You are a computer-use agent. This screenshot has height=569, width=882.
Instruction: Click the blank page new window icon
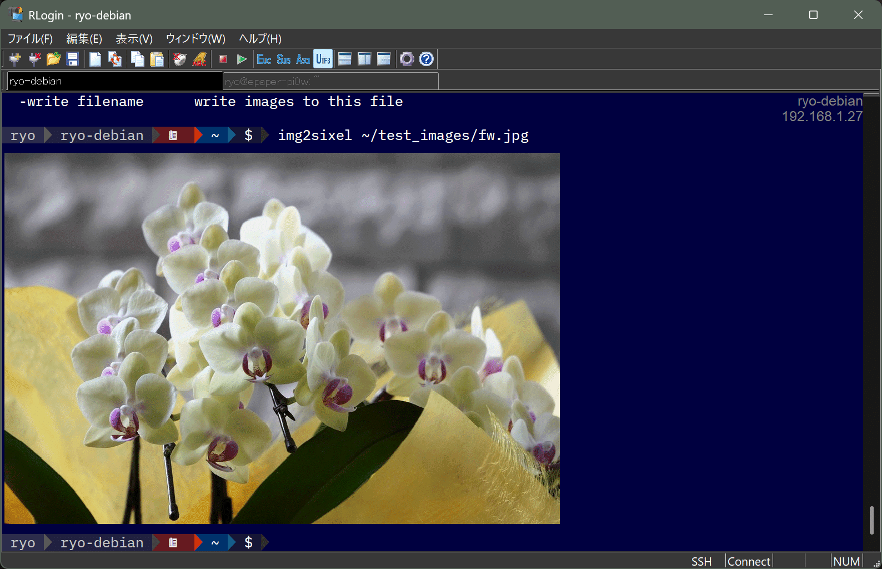click(96, 59)
